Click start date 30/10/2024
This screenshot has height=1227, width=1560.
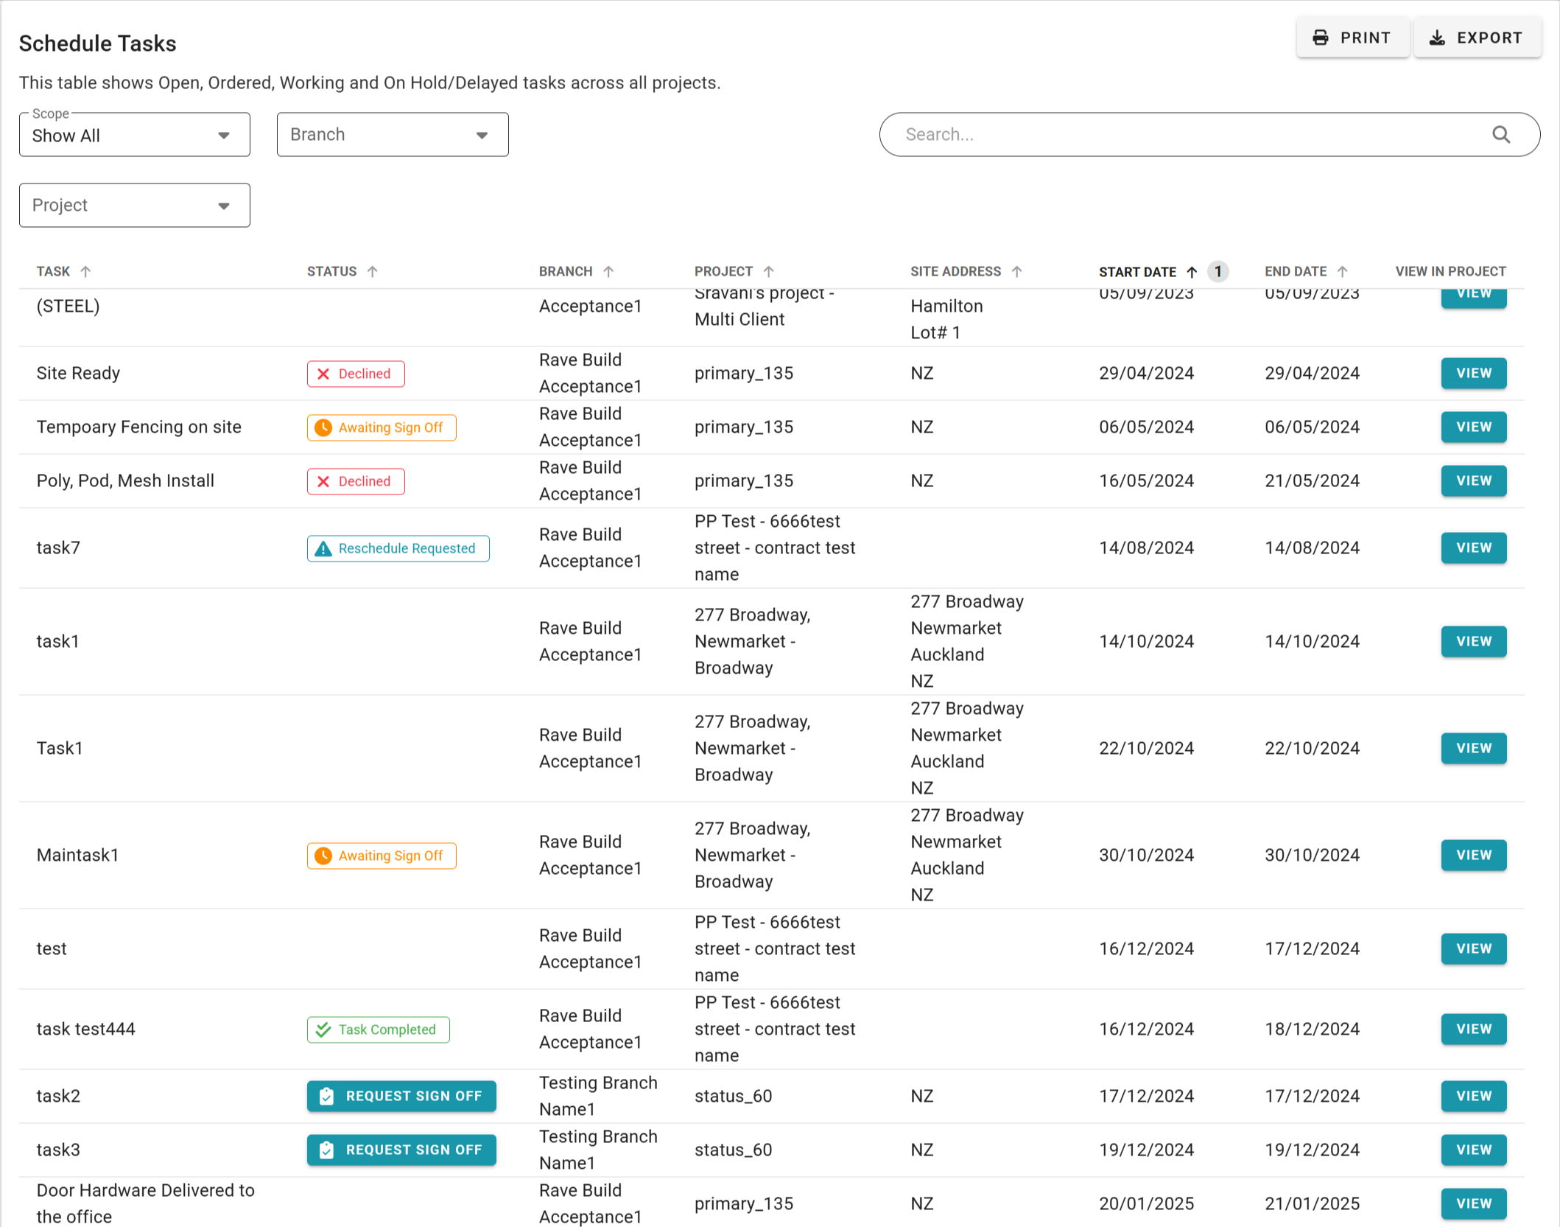click(x=1146, y=855)
